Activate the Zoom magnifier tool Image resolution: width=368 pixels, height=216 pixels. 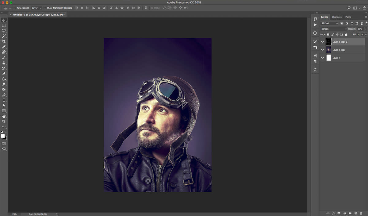[x=4, y=121]
